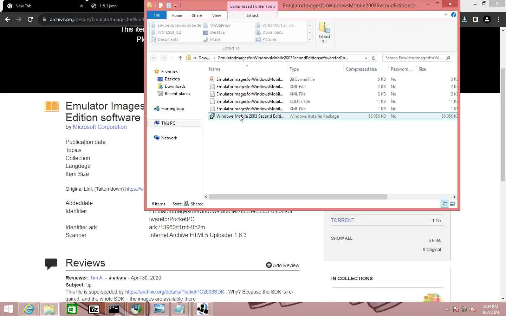Open Microsoft Corporation author link
The image size is (506, 316).
[100, 127]
